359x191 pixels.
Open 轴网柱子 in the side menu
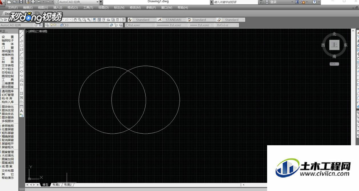coord(8,41)
